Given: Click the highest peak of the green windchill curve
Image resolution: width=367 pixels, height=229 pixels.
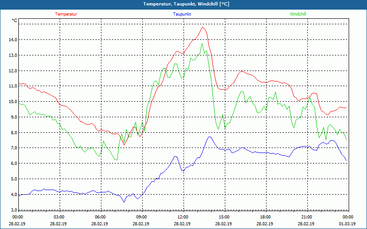Looking at the screenshot, I should (x=202, y=44).
